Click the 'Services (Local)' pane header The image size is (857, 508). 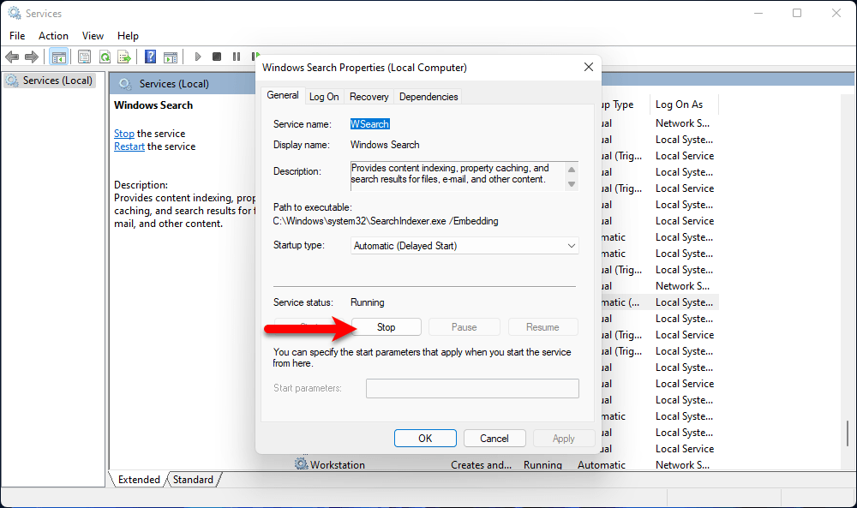[x=174, y=84]
